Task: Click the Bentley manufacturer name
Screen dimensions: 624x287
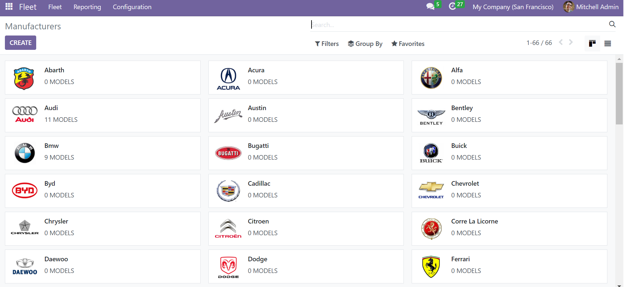Action: (462, 108)
